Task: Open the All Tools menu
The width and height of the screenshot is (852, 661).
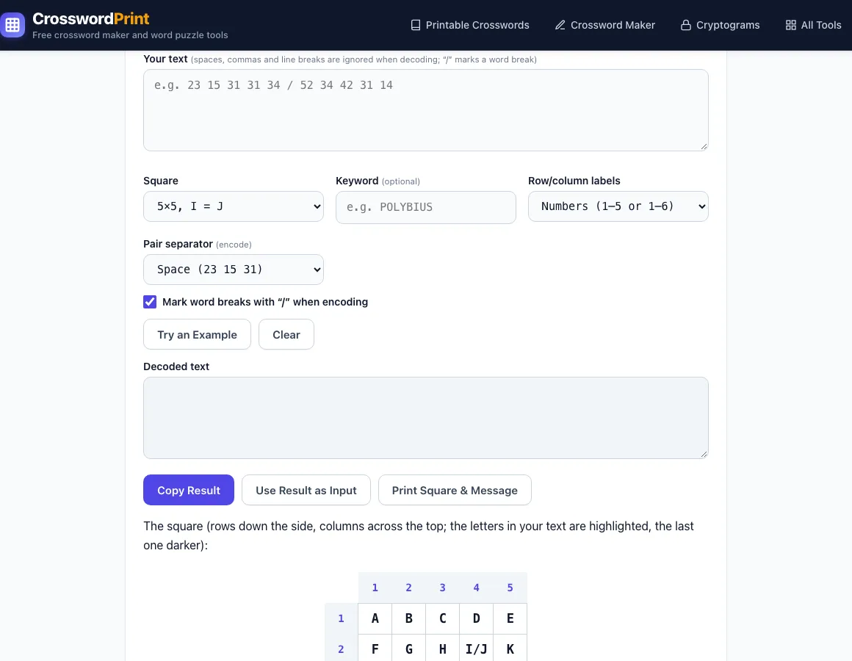Action: 813,25
